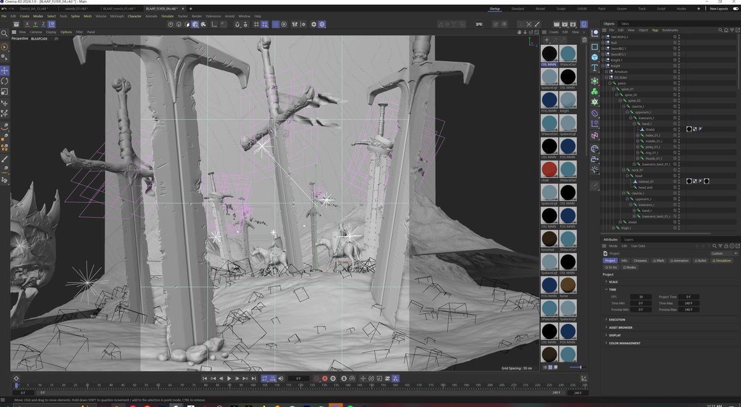This screenshot has width=741, height=407.
Task: Start the IPR render
Action: [x=479, y=24]
